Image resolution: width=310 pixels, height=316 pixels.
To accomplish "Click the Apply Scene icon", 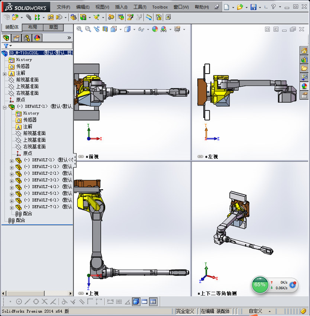I will pyautogui.click(x=164, y=29).
